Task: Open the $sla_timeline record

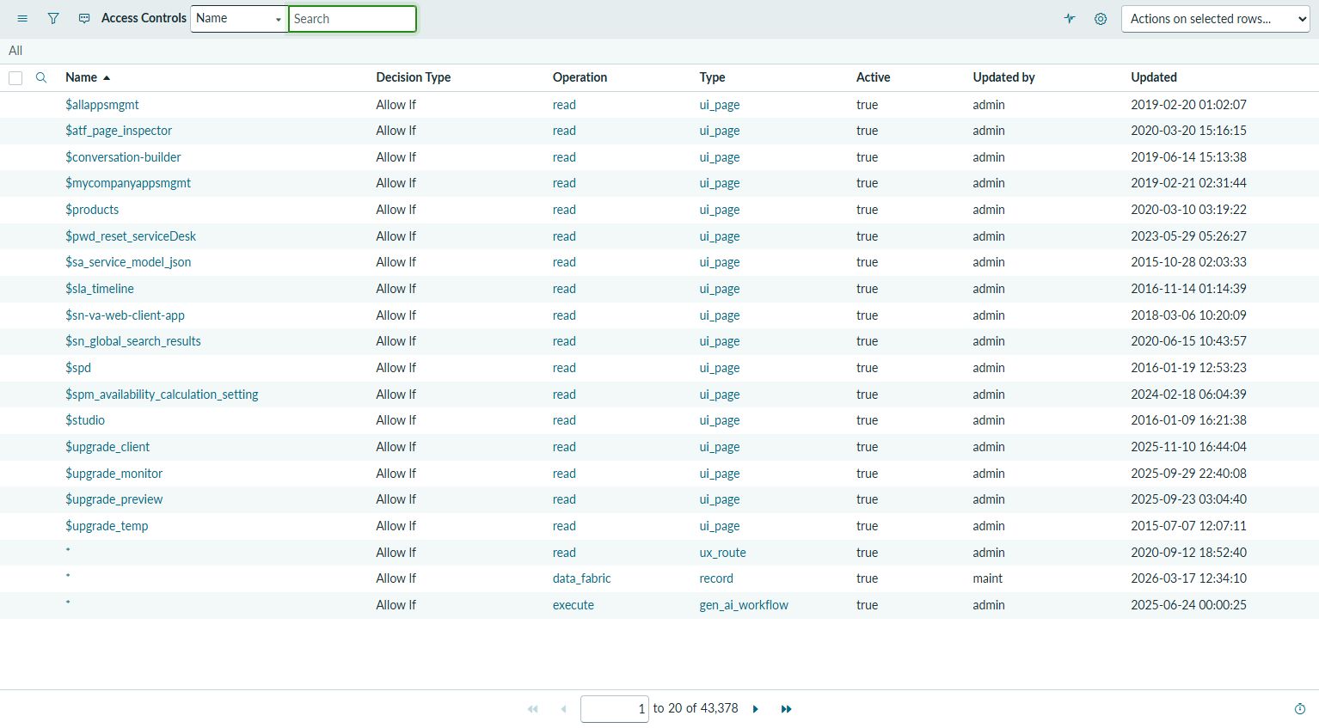Action: pyautogui.click(x=100, y=289)
